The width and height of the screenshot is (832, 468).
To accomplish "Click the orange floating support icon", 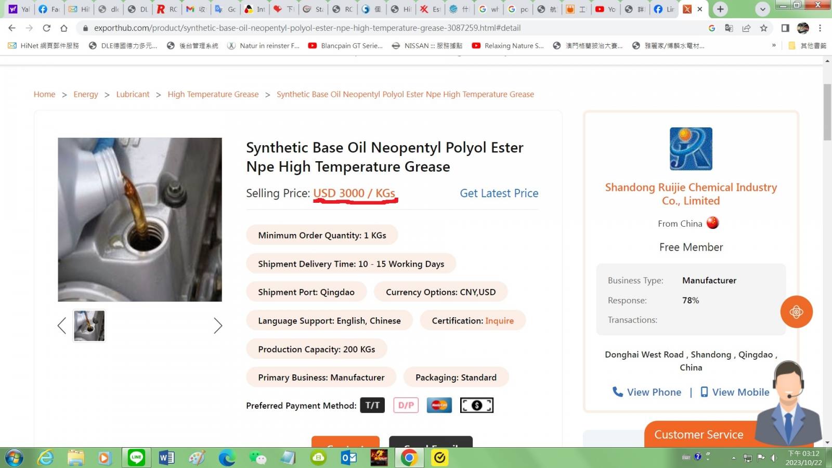I will (796, 312).
